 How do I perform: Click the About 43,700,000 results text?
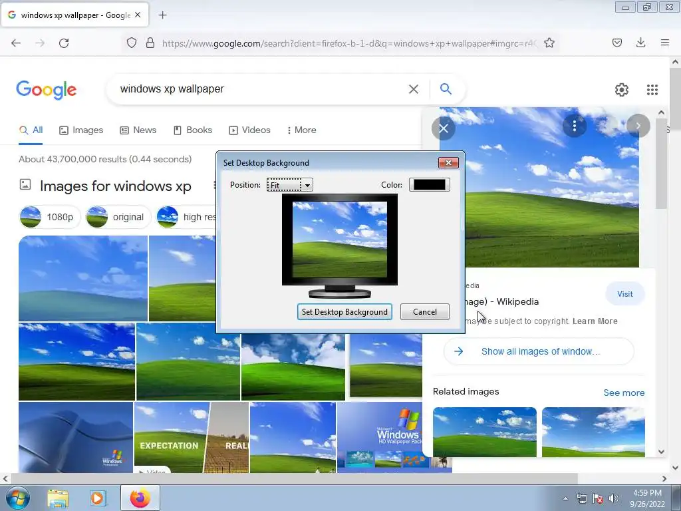(105, 159)
